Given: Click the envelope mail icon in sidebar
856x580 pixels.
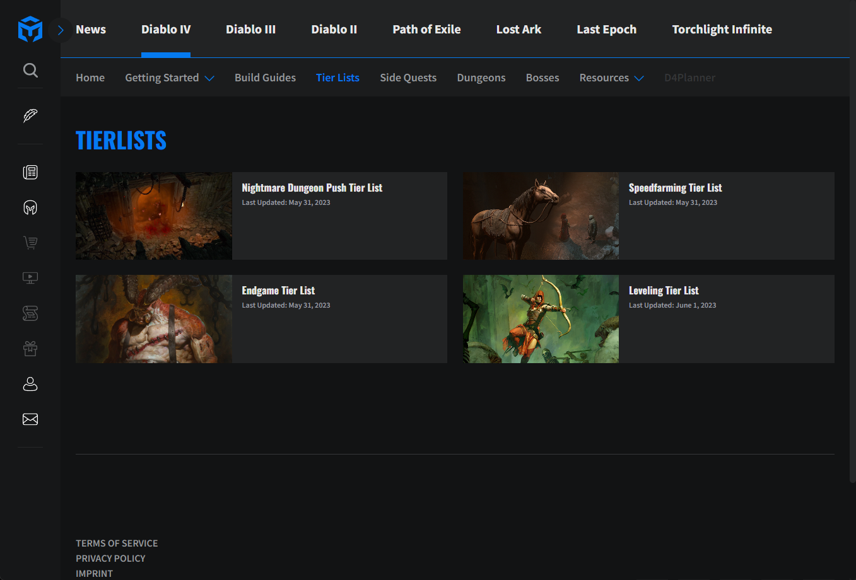Looking at the screenshot, I should [30, 419].
